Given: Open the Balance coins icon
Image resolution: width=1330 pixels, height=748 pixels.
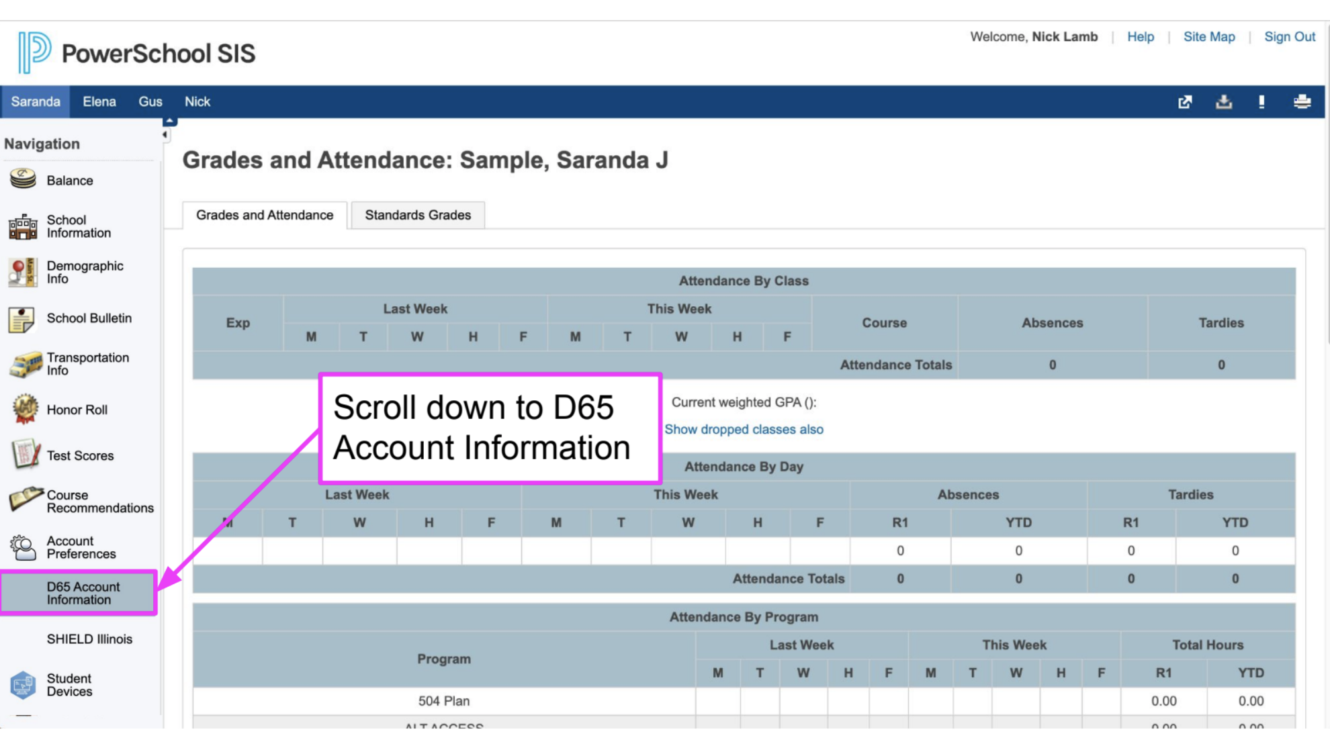Looking at the screenshot, I should (23, 179).
